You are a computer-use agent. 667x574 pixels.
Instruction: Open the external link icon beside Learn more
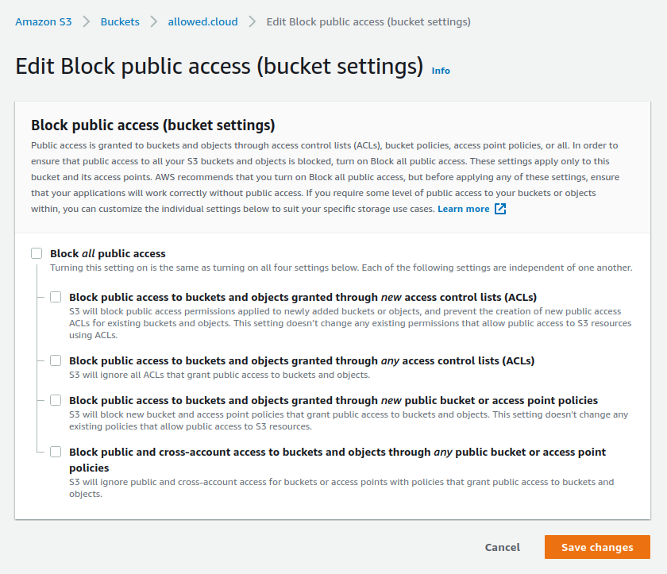point(500,209)
